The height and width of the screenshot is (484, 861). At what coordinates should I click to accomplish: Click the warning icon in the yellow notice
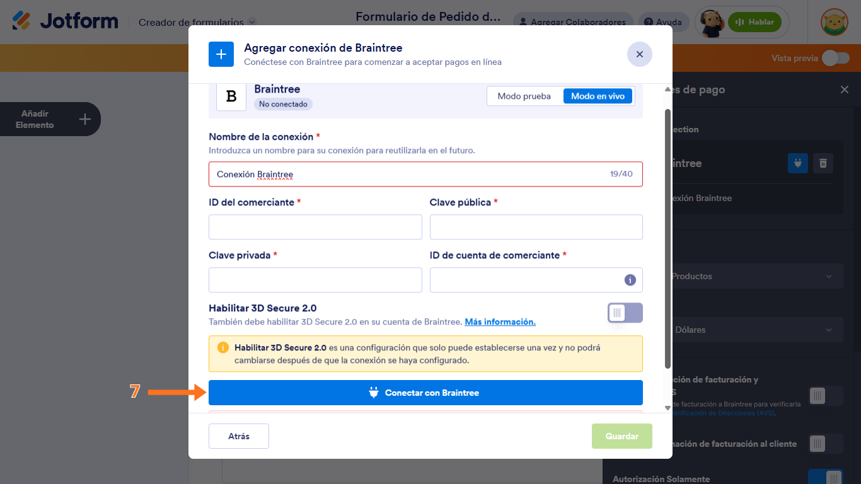[223, 347]
